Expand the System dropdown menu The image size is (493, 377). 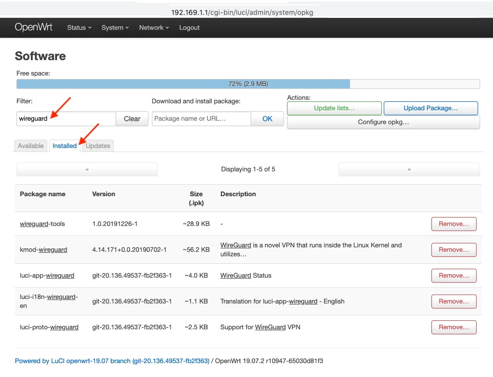(x=115, y=28)
